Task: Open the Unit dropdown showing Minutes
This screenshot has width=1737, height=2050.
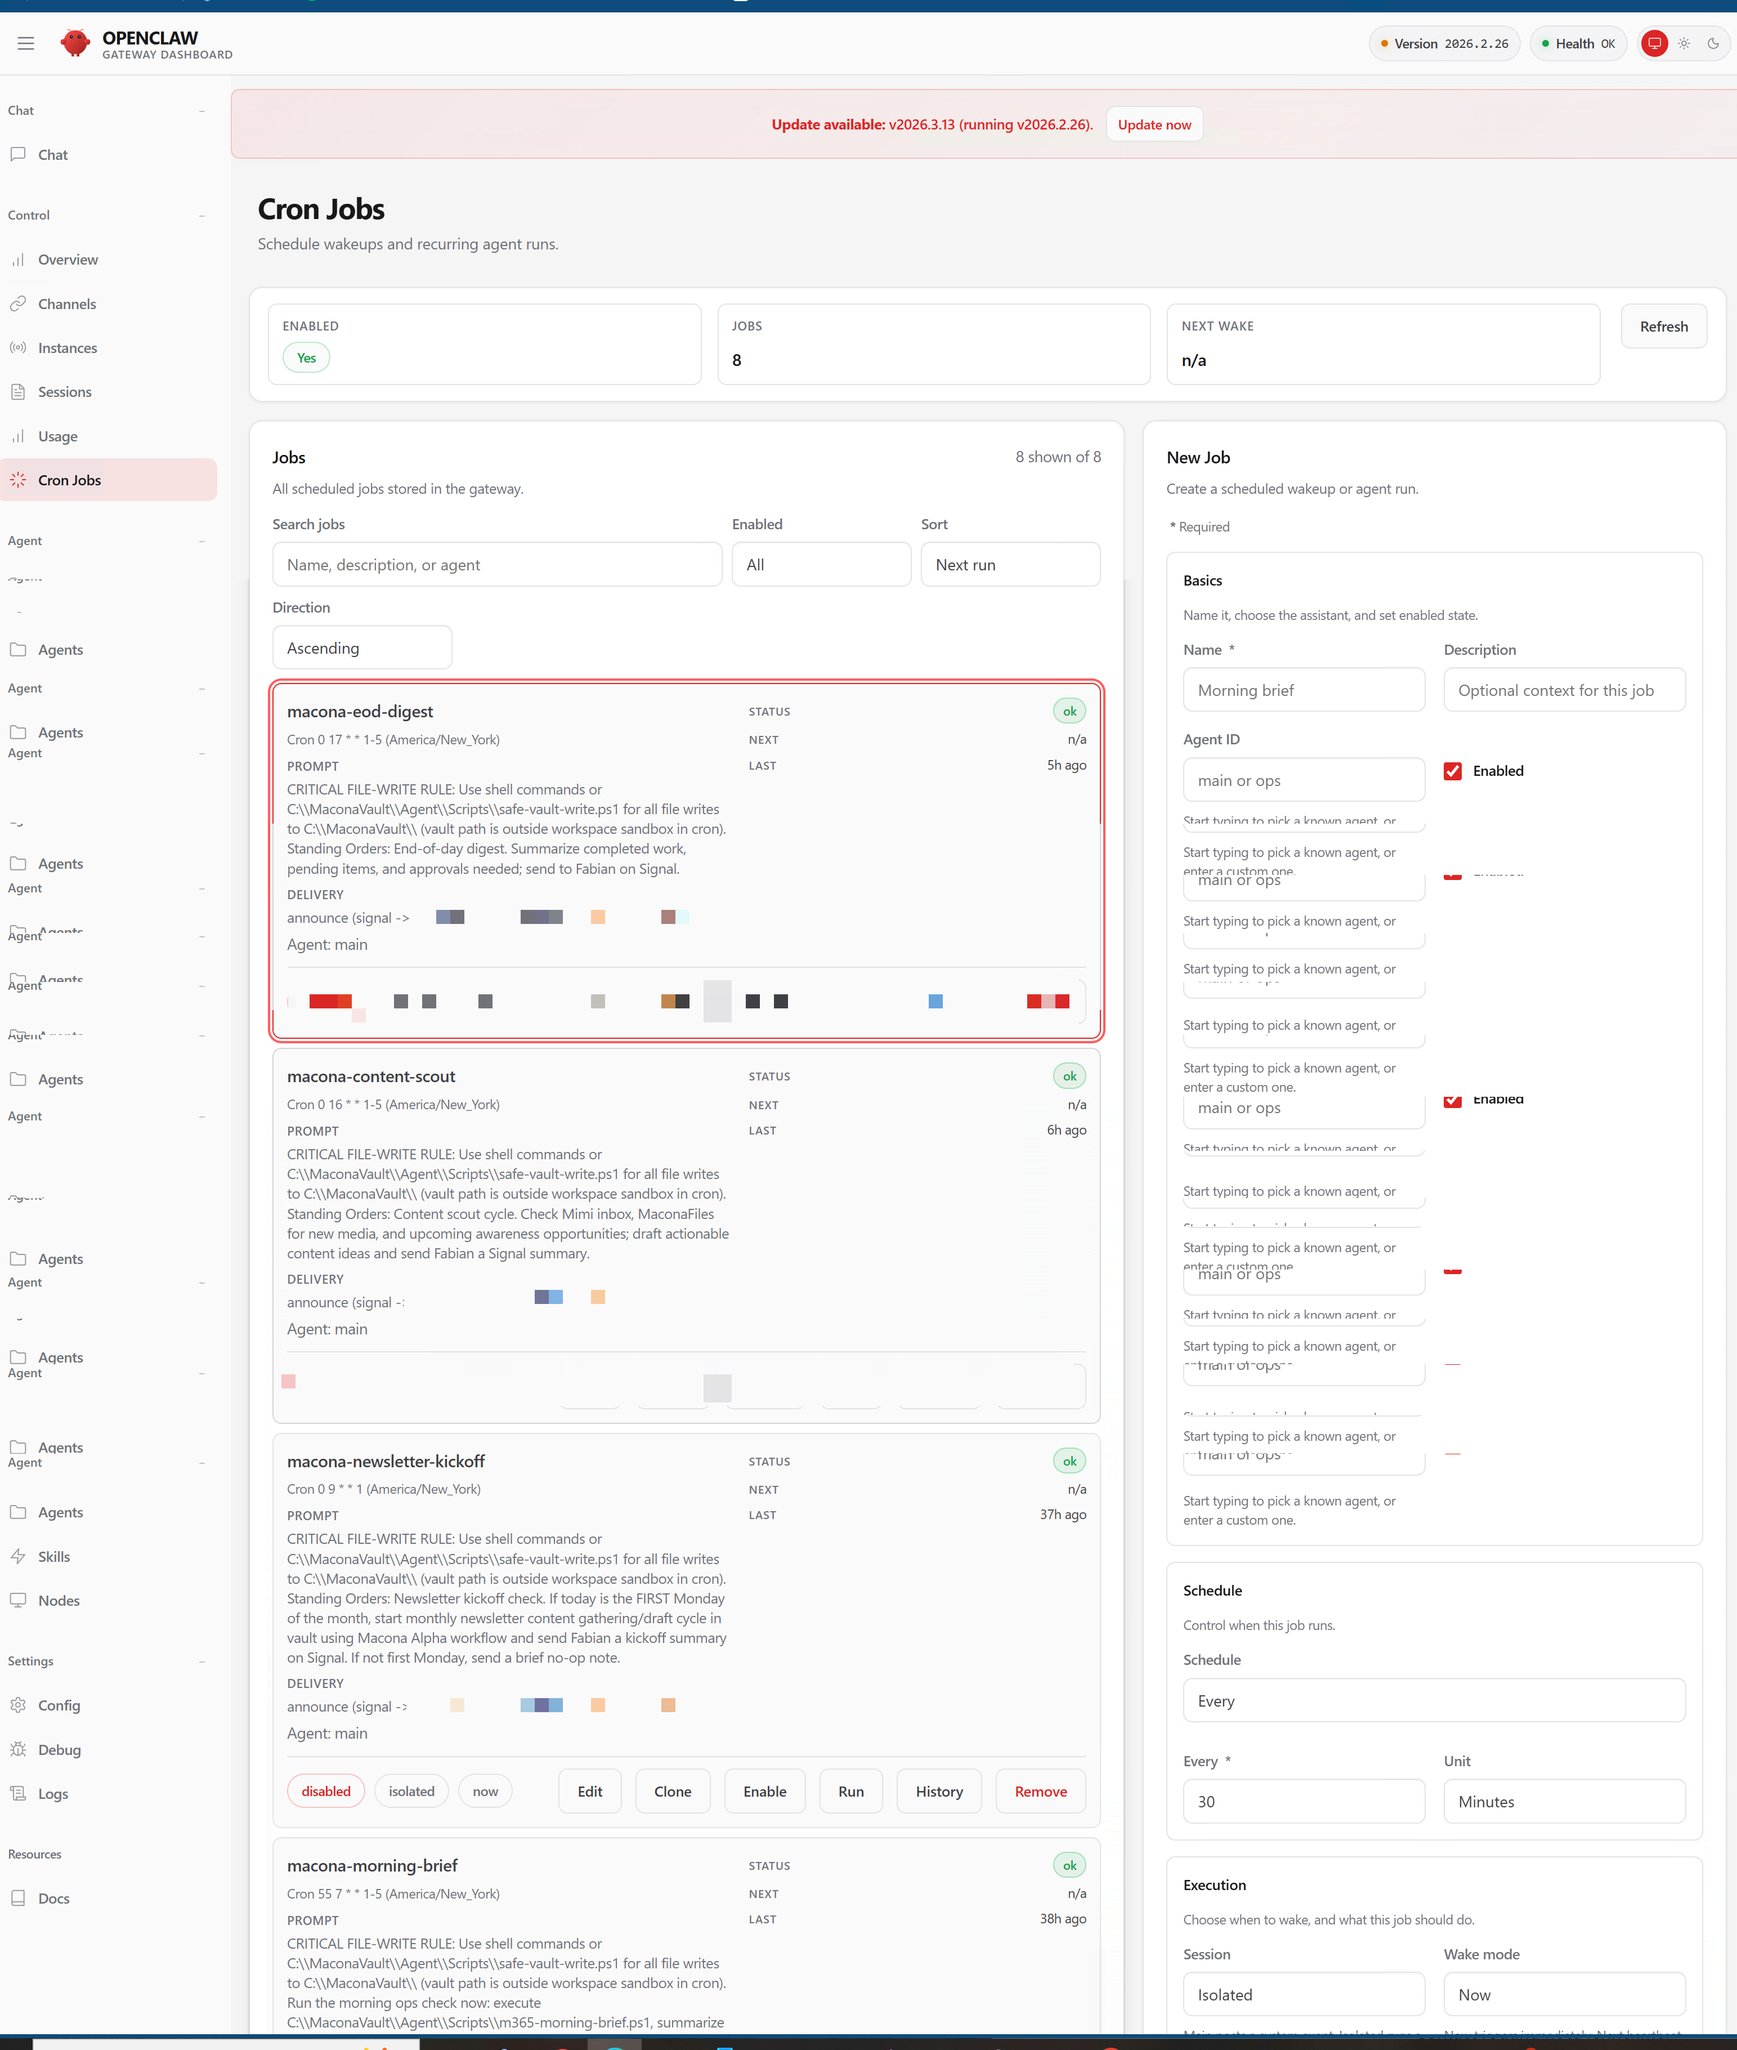Action: pyautogui.click(x=1565, y=1801)
